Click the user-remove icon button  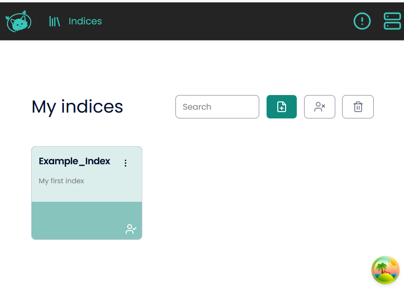[319, 107]
